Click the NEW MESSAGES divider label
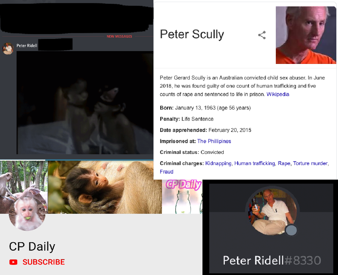Image resolution: width=338 pixels, height=275 pixels. [x=119, y=37]
